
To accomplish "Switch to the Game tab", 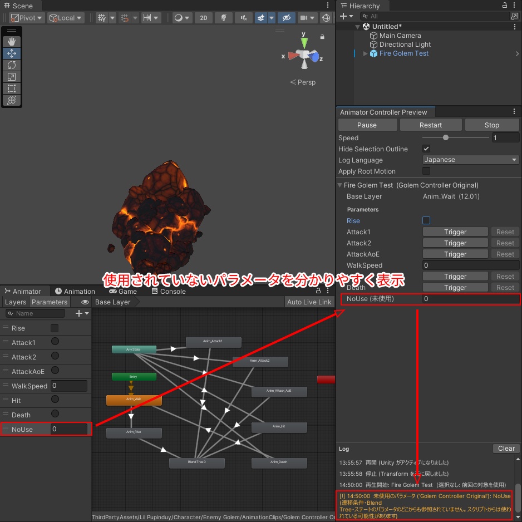I will [123, 291].
